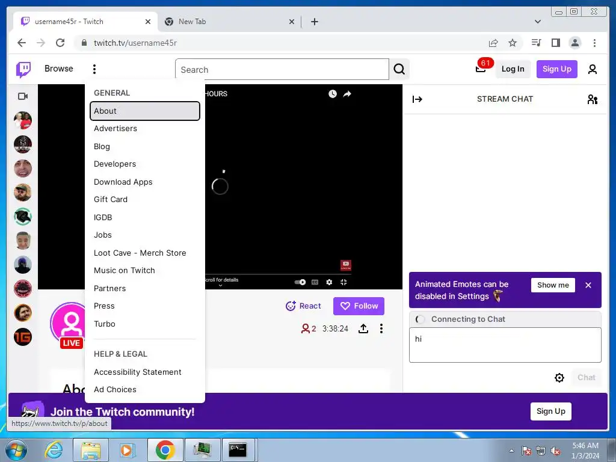Select the Blog menu entry
The width and height of the screenshot is (616, 462).
click(x=144, y=147)
